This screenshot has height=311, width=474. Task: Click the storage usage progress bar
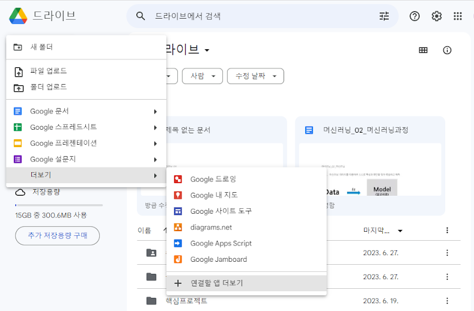click(x=59, y=205)
